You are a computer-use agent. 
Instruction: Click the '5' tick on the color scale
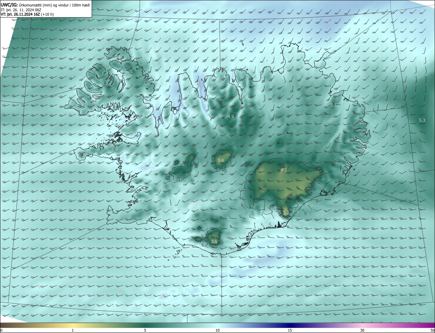[145, 330]
